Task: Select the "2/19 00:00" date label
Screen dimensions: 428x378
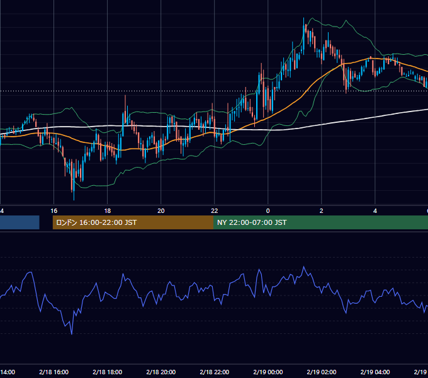Action: point(267,372)
